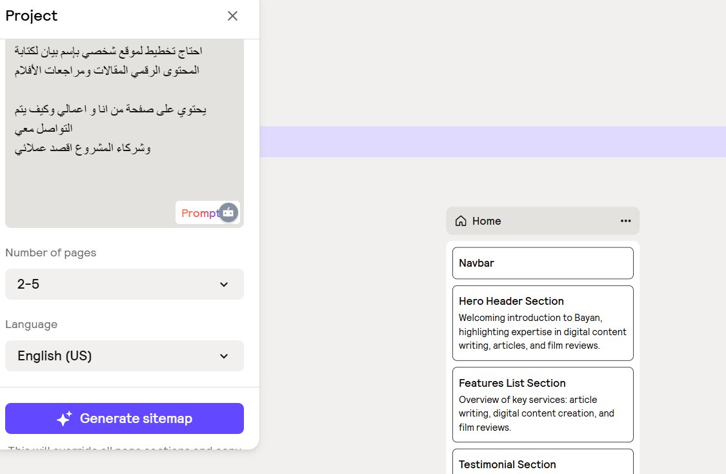Select the Navbar section card

543,263
